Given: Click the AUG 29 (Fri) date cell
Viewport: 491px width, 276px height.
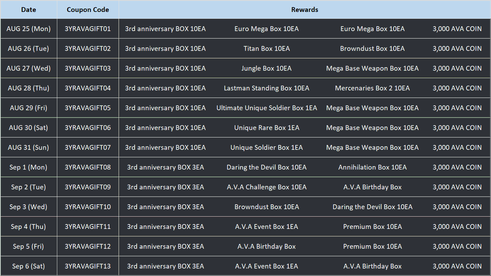Looking at the screenshot, I should [28, 108].
